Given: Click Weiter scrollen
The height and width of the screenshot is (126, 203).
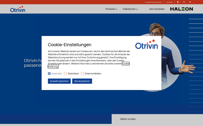Looking at the screenshot, I should (128, 119).
